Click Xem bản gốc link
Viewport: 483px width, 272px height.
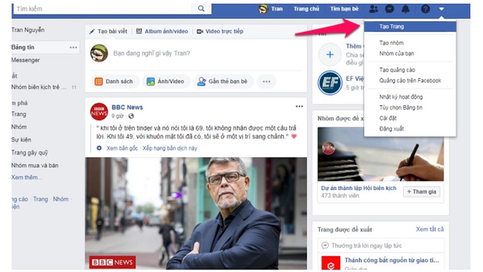[122, 148]
